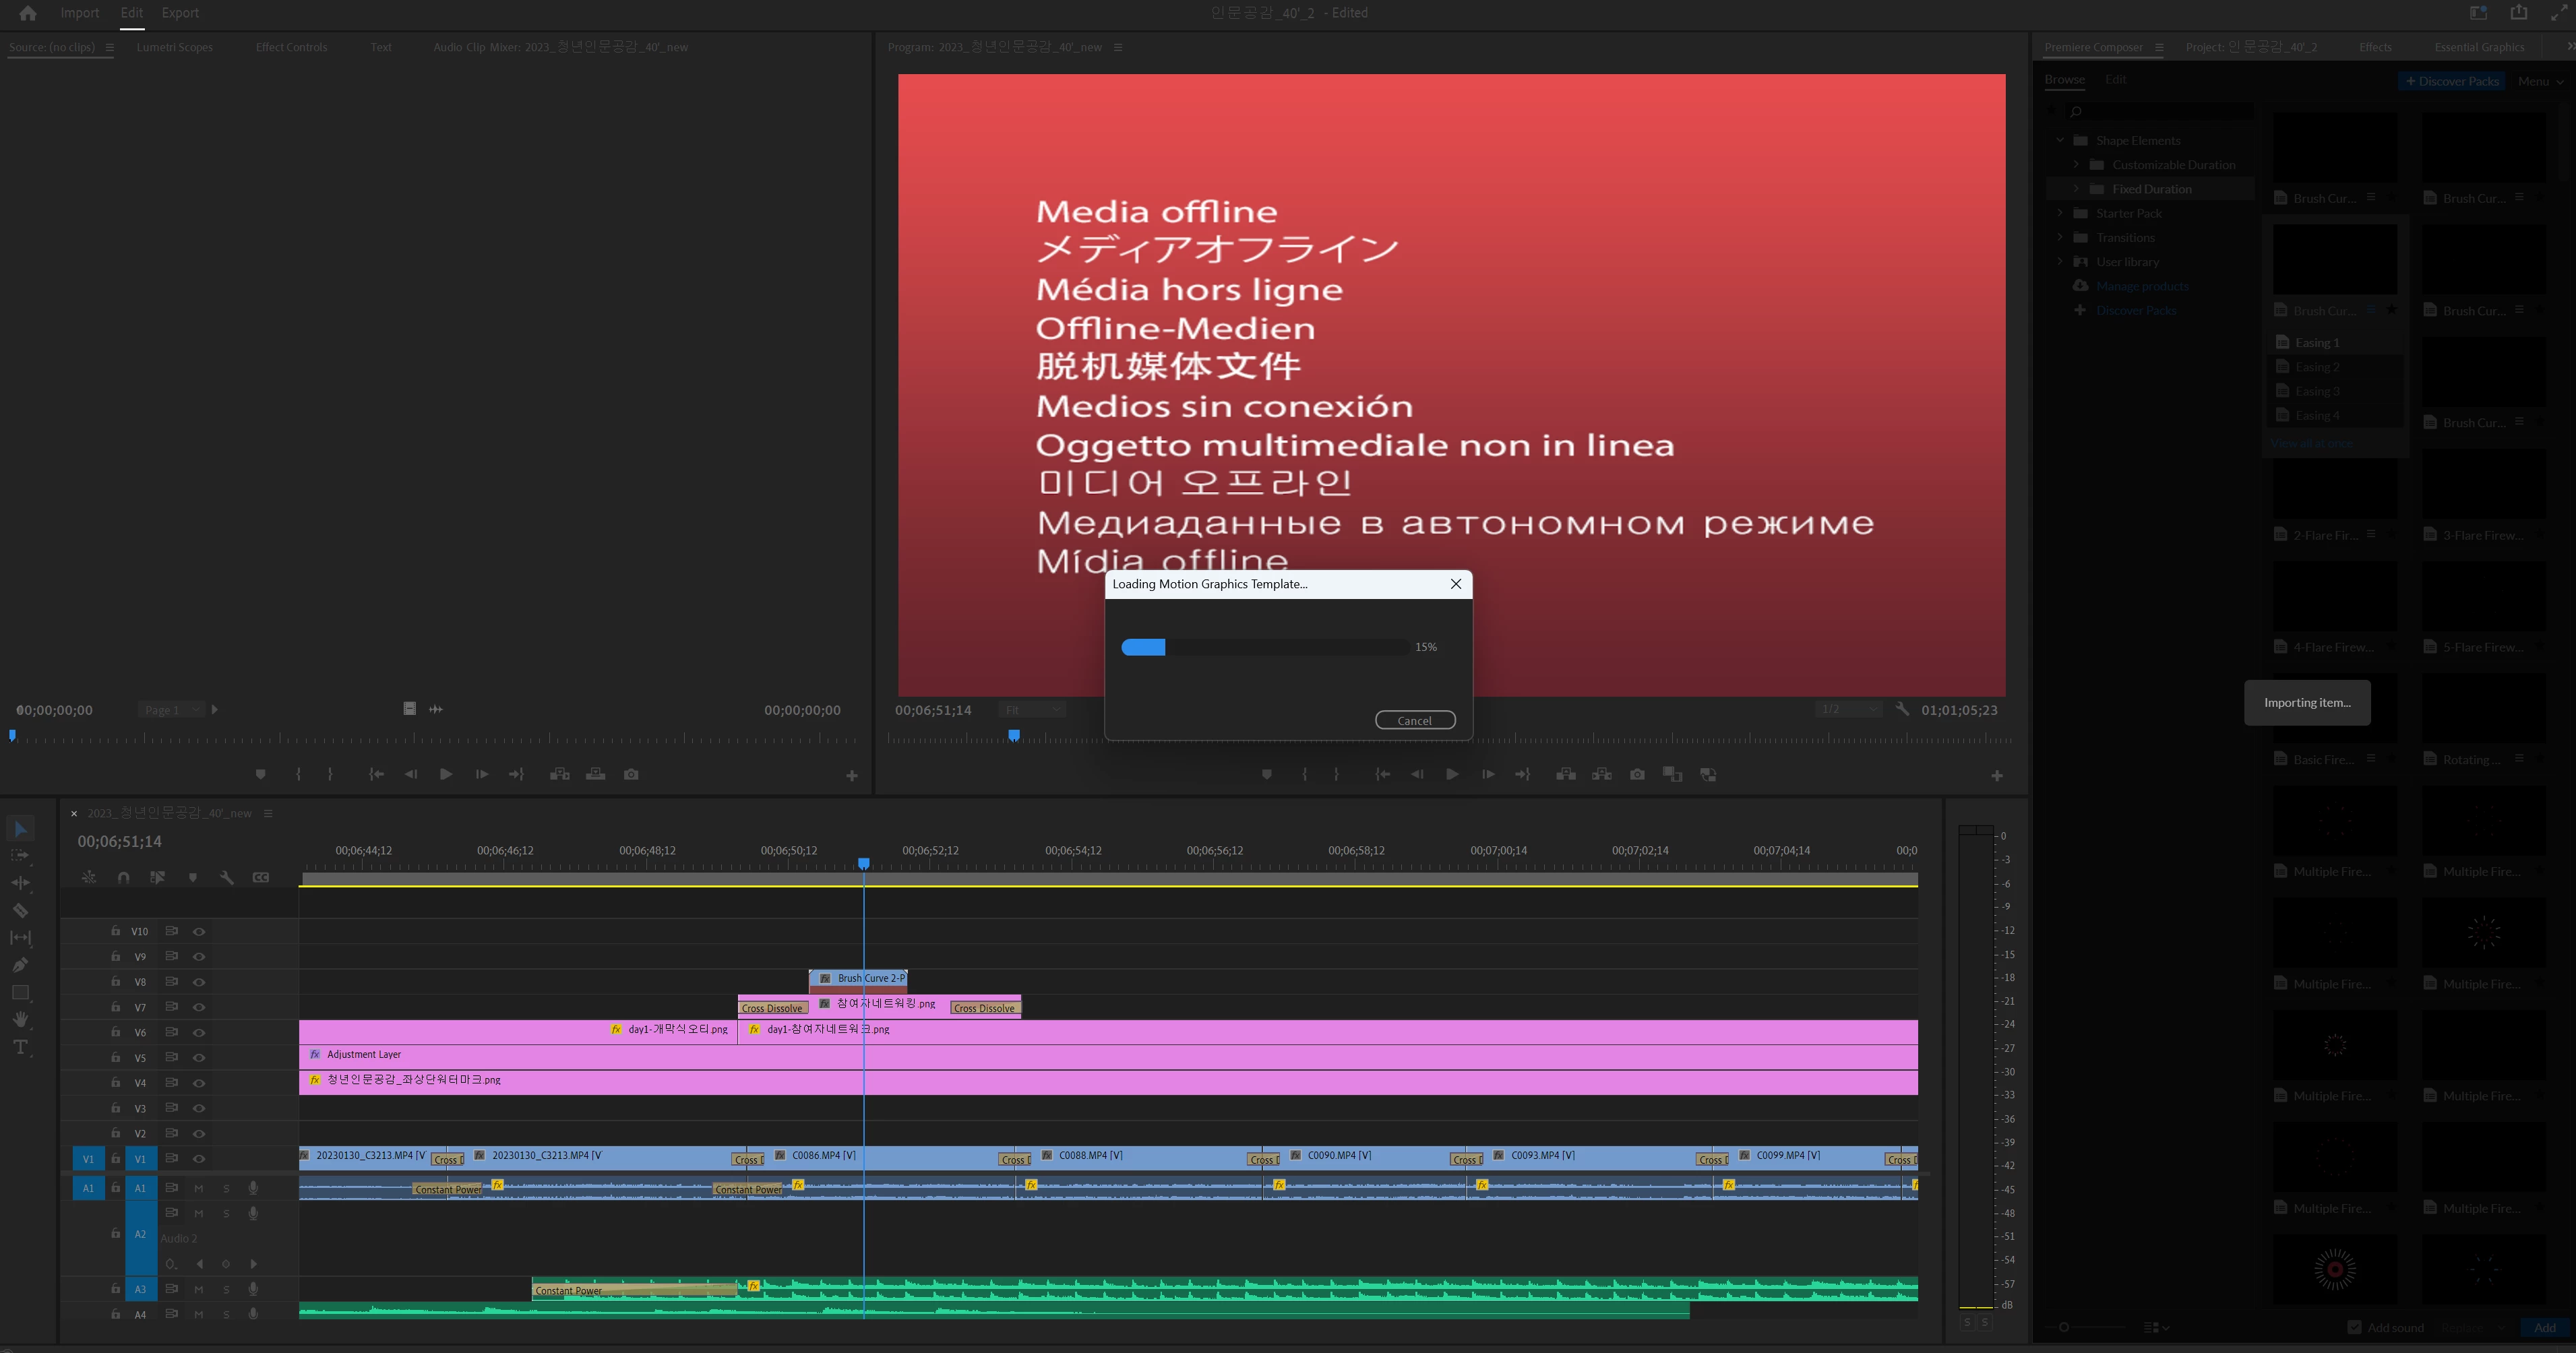Open the wrench settings icon in Program monitor

tap(1902, 709)
